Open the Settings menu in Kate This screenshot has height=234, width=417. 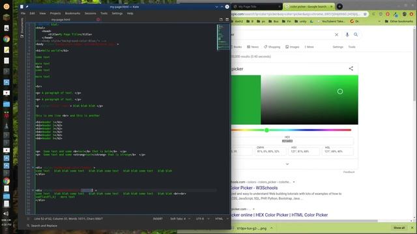pyautogui.click(x=117, y=13)
